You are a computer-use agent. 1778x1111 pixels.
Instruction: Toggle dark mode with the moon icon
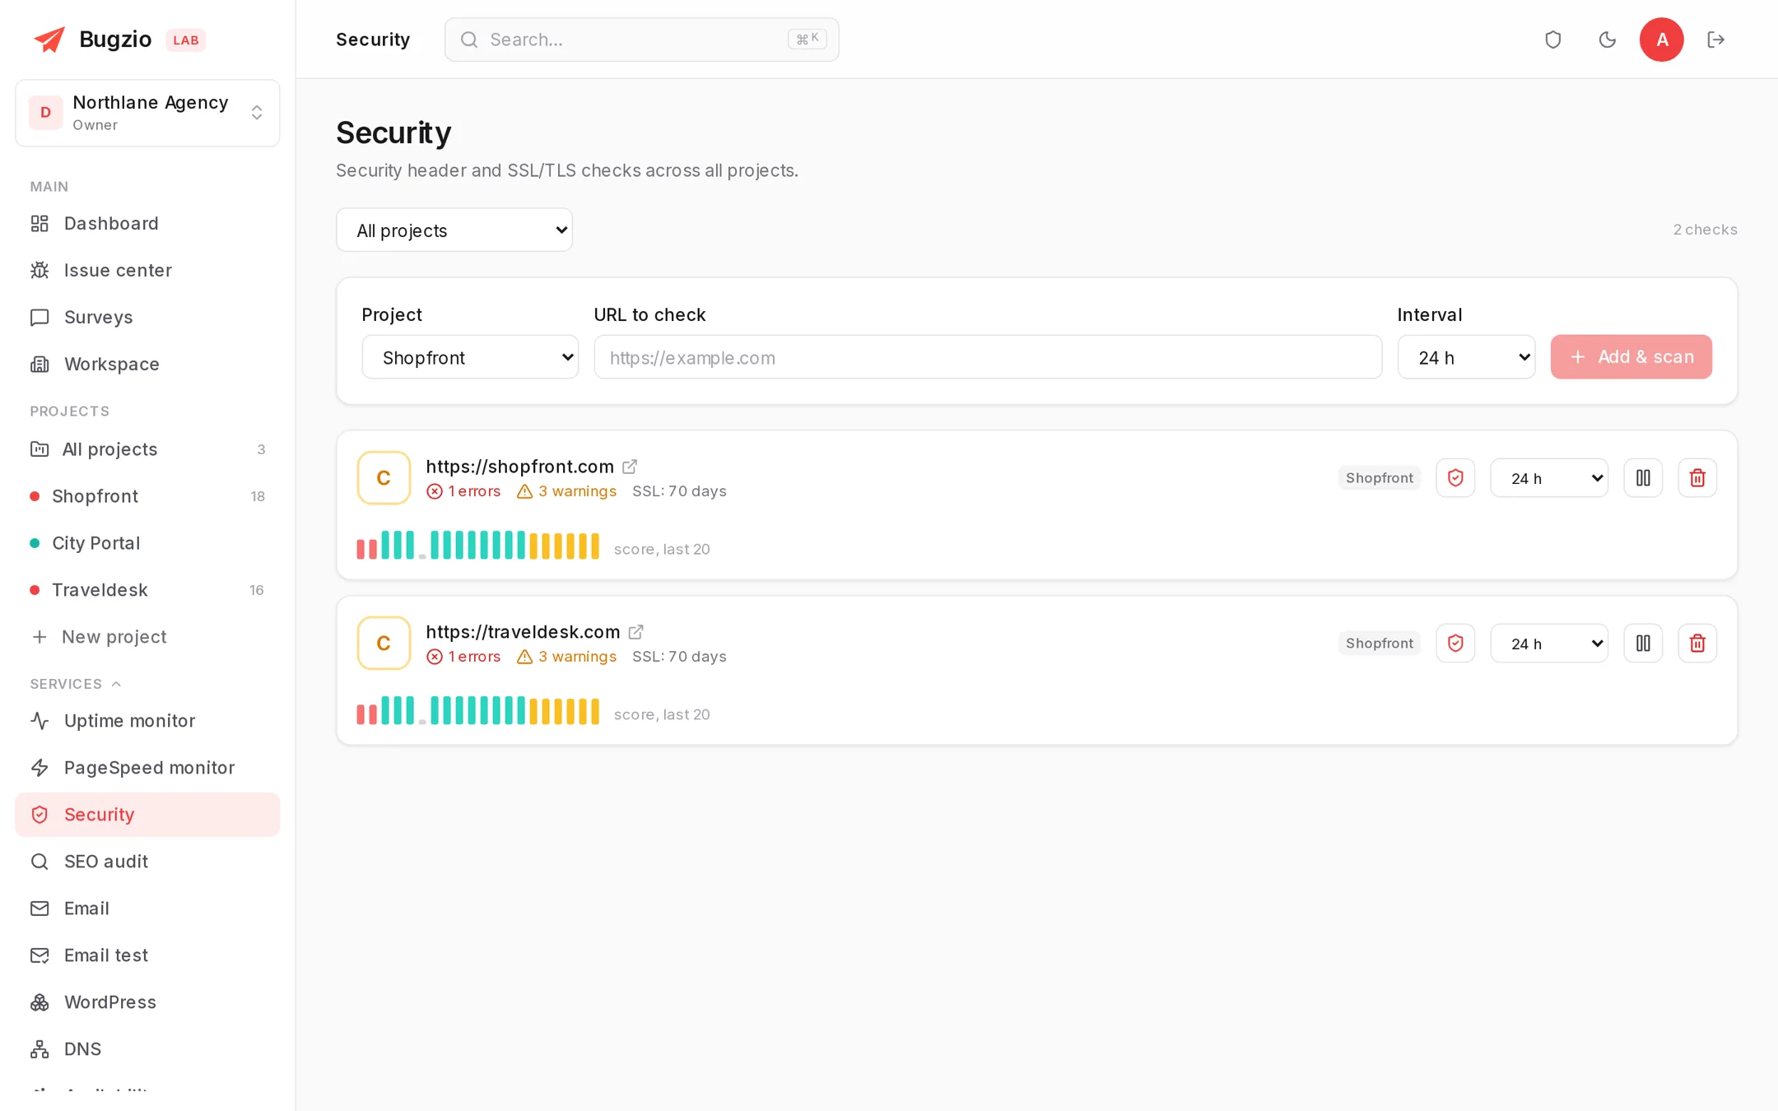coord(1607,40)
